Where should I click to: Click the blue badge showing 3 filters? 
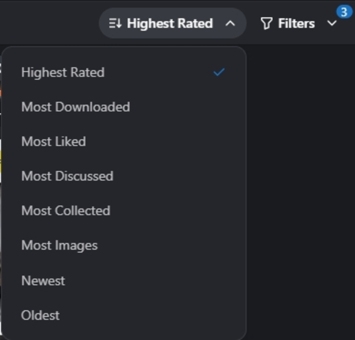(x=344, y=12)
